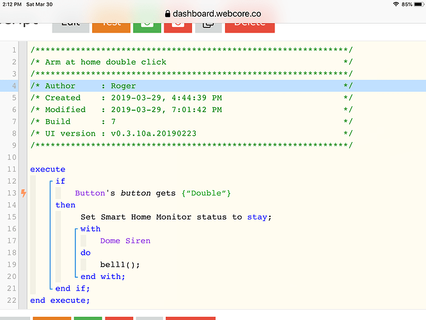Click the do keyword on line 18
Screen dimensions: 426x320
pyautogui.click(x=86, y=253)
